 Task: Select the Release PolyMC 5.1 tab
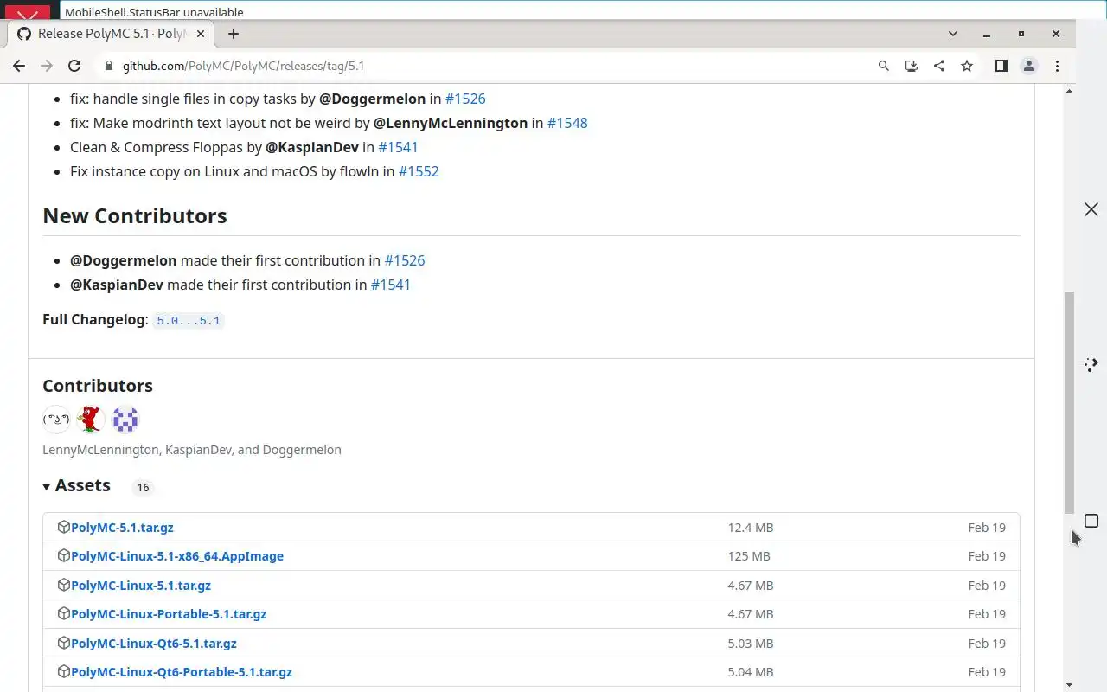(108, 34)
